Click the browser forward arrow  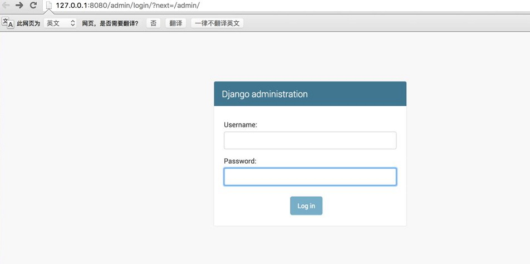(19, 5)
